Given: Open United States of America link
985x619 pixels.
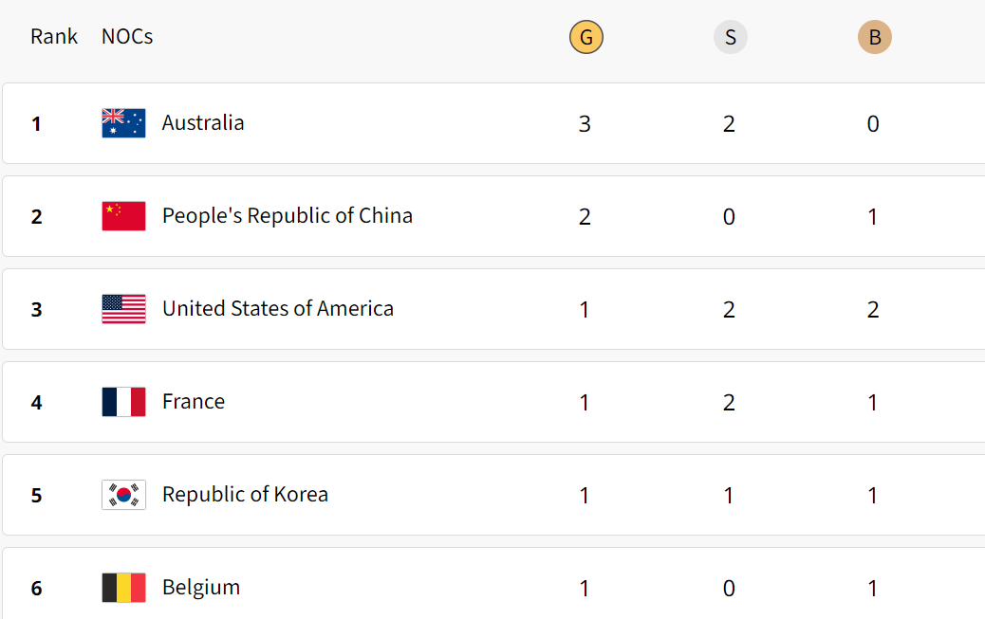Looking at the screenshot, I should coord(278,308).
